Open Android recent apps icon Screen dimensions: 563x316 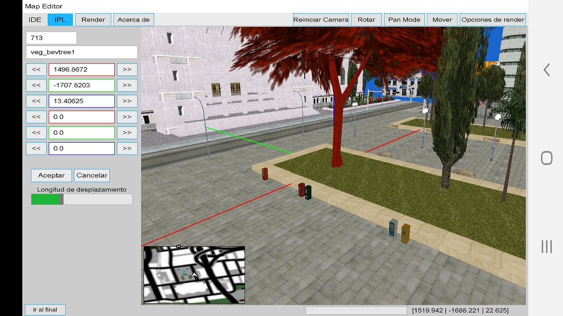point(546,247)
